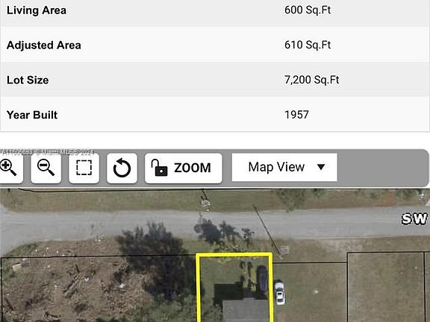Click the SW street label
Viewport: 430px width, 322px height.
tap(414, 219)
